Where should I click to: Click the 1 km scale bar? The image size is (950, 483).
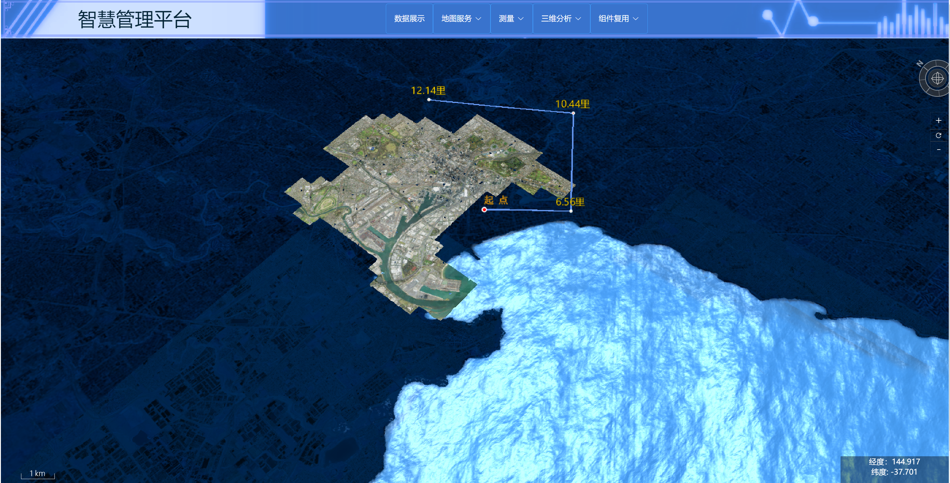coord(38,474)
